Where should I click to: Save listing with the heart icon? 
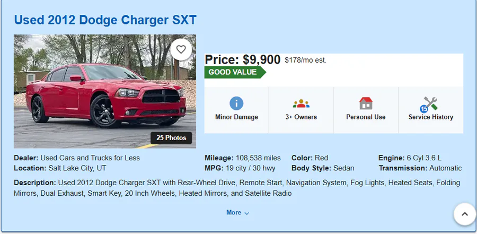tap(181, 49)
